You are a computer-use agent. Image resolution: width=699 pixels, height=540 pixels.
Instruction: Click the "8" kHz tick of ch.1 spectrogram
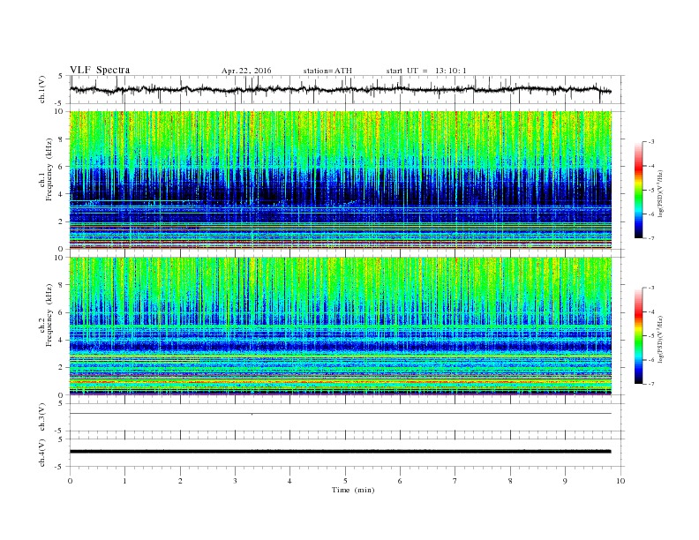[x=62, y=139]
